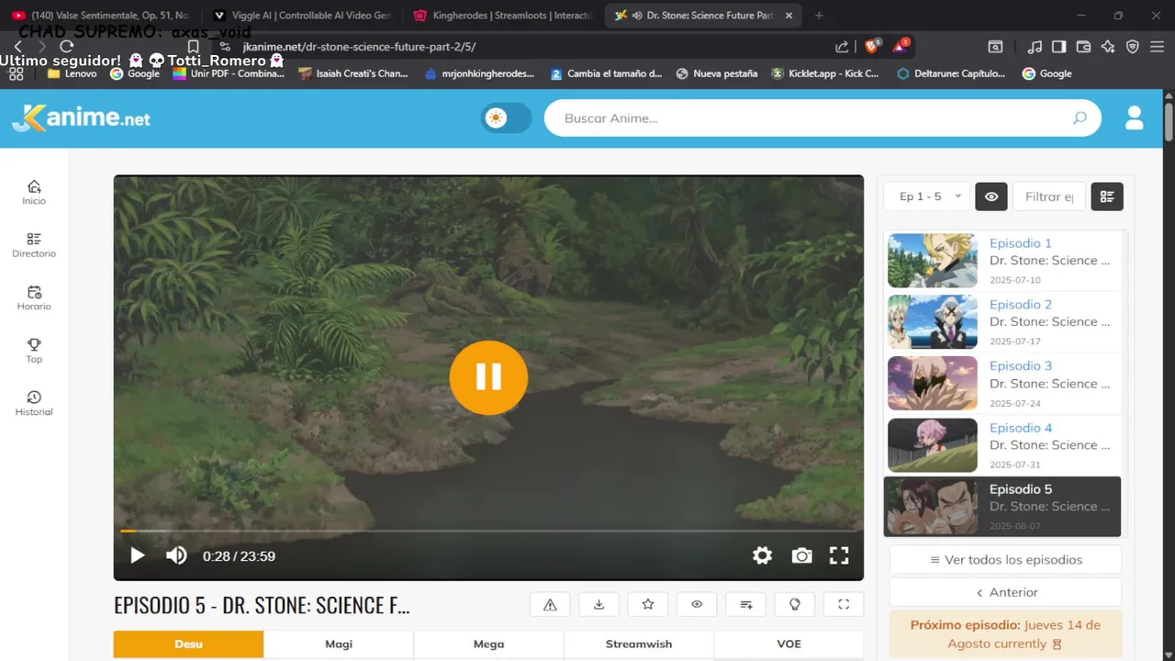This screenshot has height=661, width=1175.
Task: Open the Brave Rewards triangle icon
Action: pos(900,46)
